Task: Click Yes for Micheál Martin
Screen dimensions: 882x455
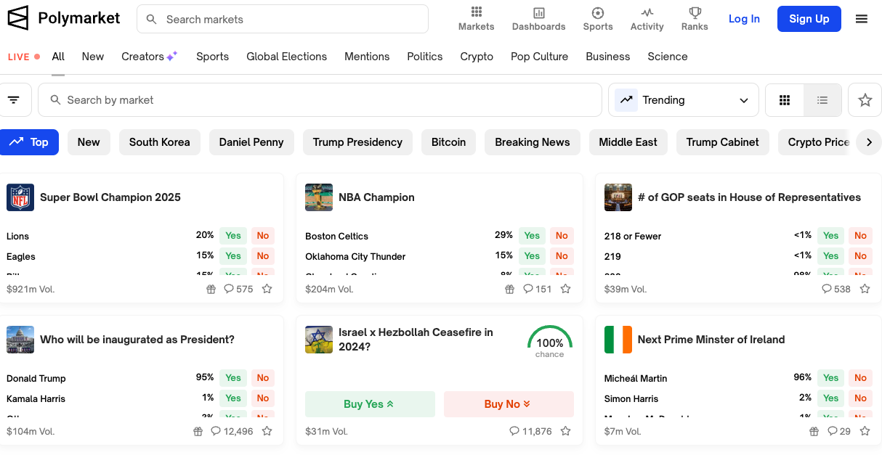Action: (831, 377)
